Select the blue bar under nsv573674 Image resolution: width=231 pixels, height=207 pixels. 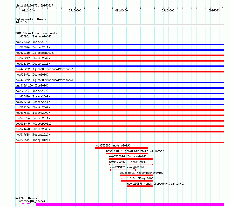click(x=119, y=50)
